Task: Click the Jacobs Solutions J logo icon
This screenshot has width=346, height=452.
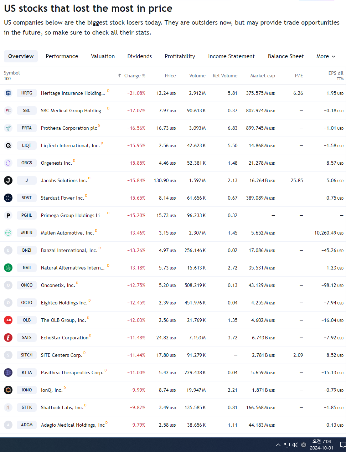Action: [x=8, y=180]
